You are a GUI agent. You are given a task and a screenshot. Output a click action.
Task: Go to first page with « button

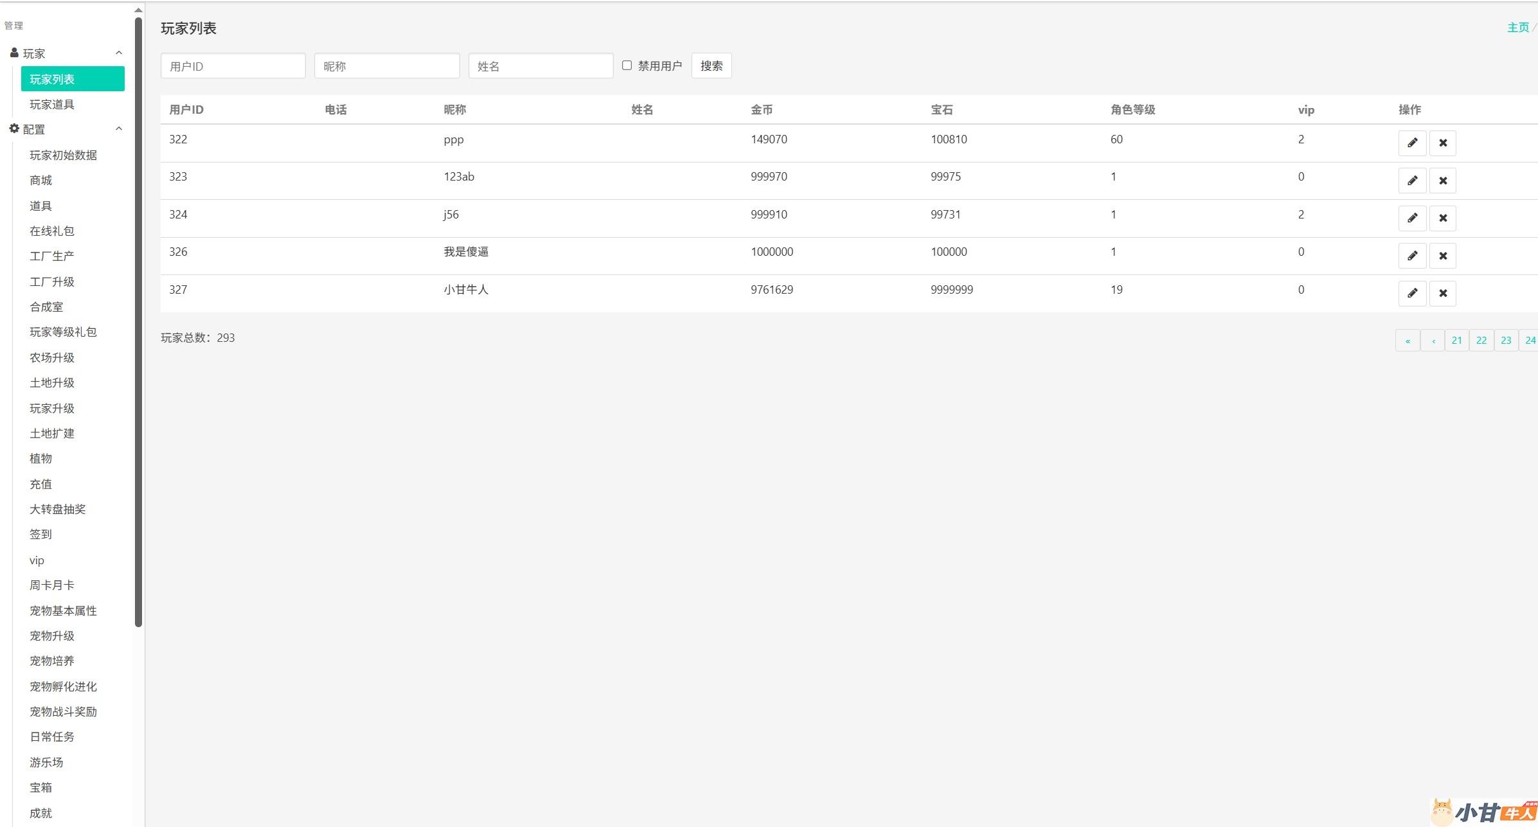(x=1408, y=341)
